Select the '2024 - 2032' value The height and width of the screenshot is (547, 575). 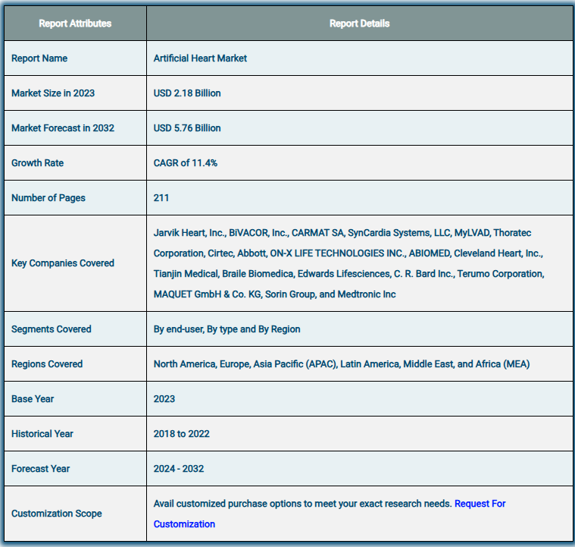[x=179, y=469]
